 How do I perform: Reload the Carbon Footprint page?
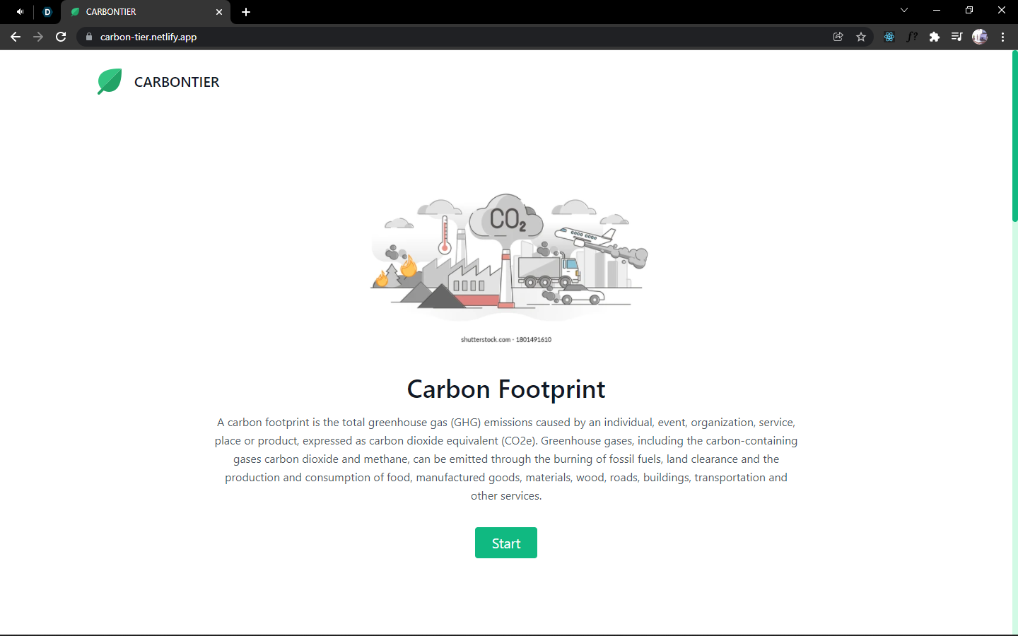pos(61,36)
